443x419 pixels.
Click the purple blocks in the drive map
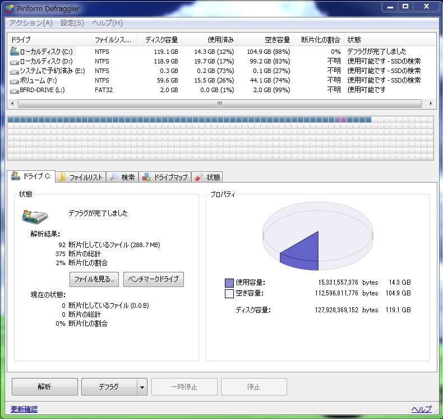tap(340, 120)
